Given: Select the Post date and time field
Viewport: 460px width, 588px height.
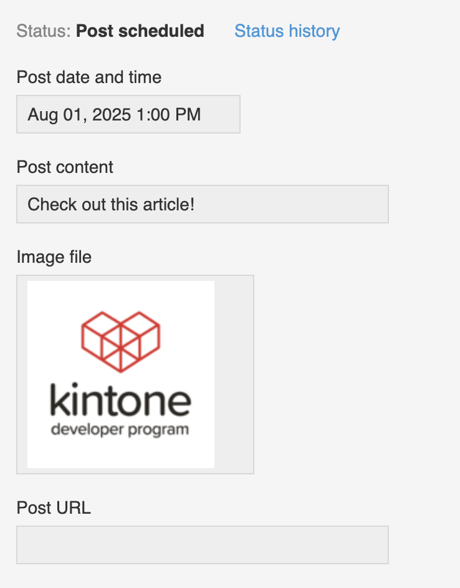Looking at the screenshot, I should tap(128, 114).
